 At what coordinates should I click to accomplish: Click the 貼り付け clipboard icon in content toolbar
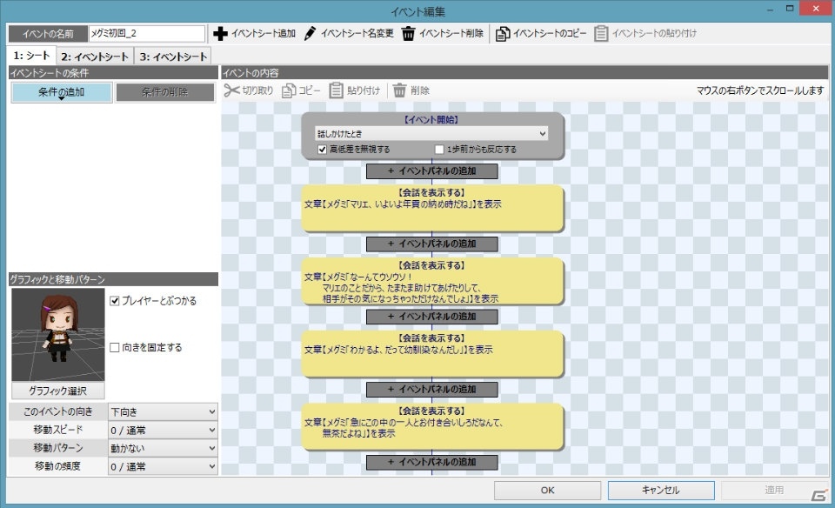click(x=336, y=90)
